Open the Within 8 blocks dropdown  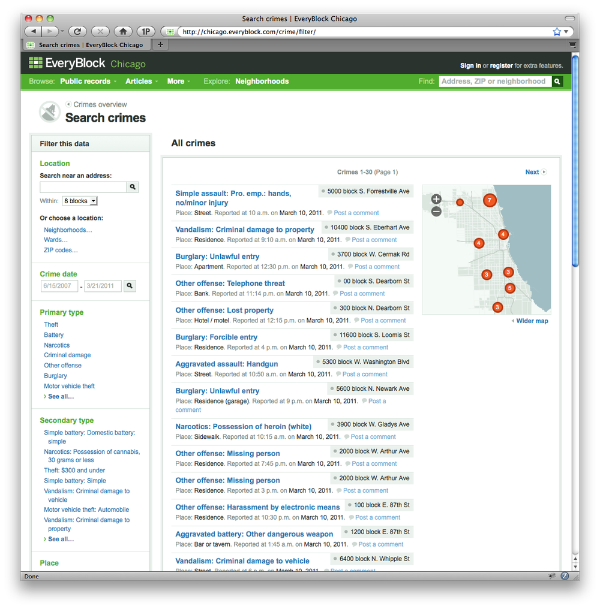[x=80, y=201]
